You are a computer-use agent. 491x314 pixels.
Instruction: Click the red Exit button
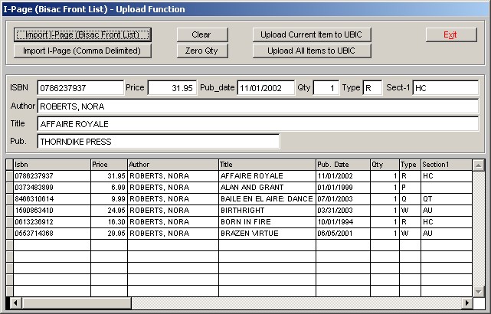coord(451,34)
